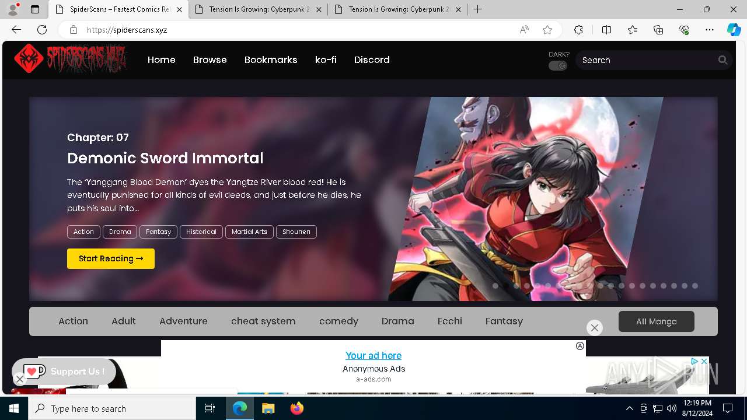Image resolution: width=747 pixels, height=420 pixels.
Task: Open the comedy category
Action: [x=338, y=321]
